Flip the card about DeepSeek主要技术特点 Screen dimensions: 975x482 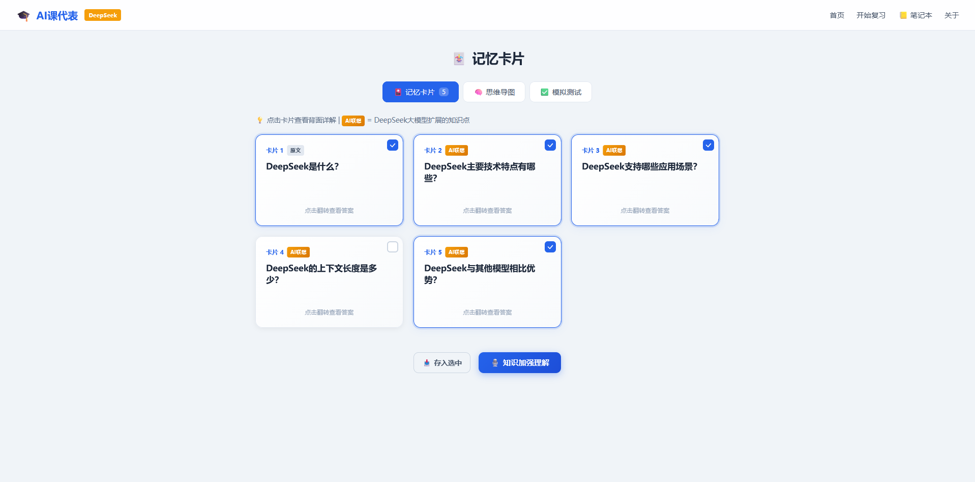[x=487, y=180]
